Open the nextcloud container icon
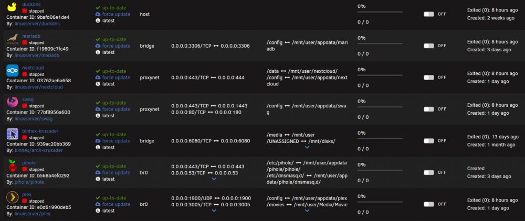Screen dimensions: 525x221 tap(13, 71)
